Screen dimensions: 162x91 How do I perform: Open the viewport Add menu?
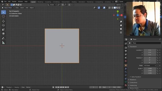(27, 8)
